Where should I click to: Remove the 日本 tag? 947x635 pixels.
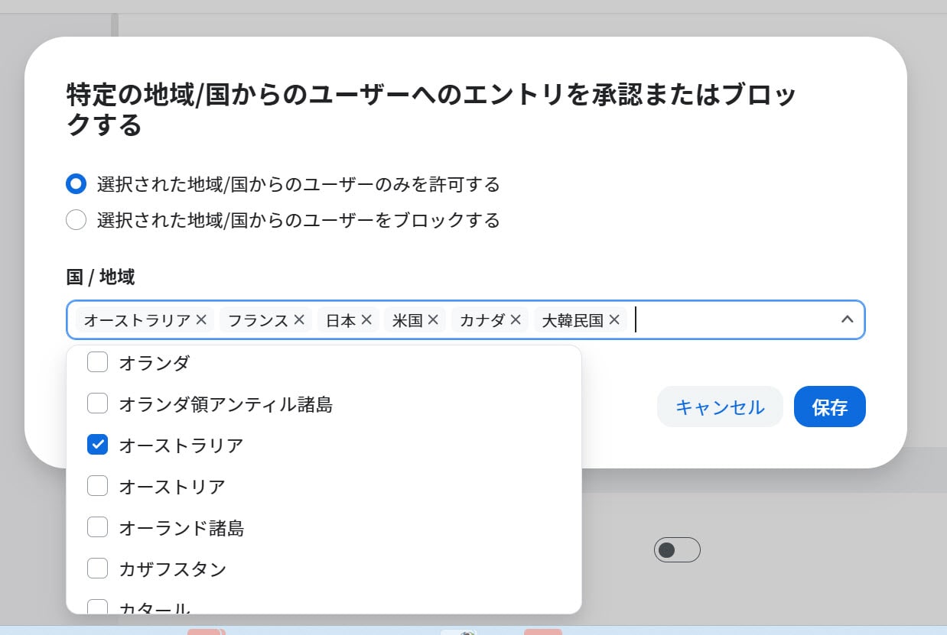[x=366, y=320]
